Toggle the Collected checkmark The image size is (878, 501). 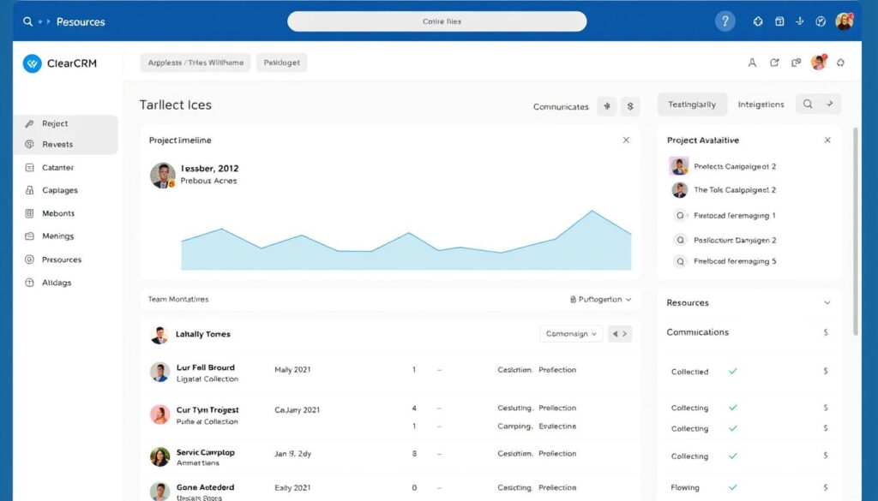click(731, 372)
